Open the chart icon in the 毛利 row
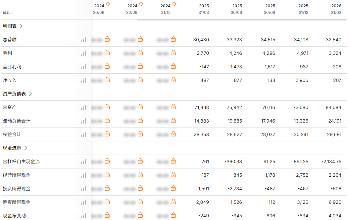This screenshot has height=220, width=349. (83, 54)
